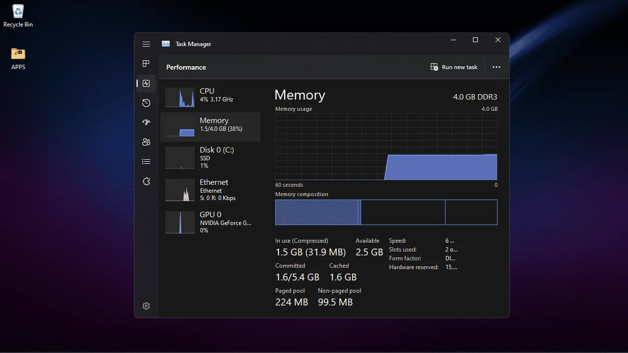Click the Disk 0 mini graph thumbnail
Viewport: 628px width, 353px height.
[180, 158]
